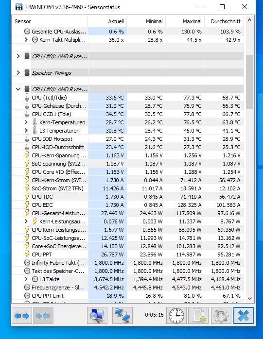The image size is (263, 339).
Task: Minimize the HWiNFO64 window
Action: [200, 7]
